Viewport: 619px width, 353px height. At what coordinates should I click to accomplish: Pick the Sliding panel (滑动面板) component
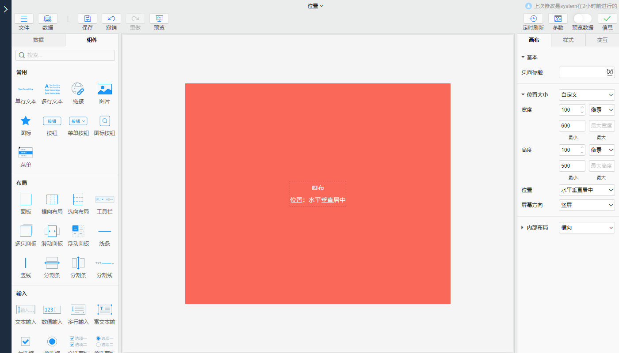(52, 231)
